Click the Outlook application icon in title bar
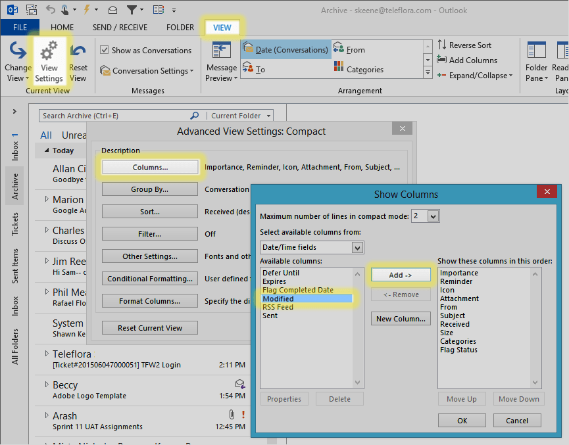This screenshot has width=569, height=445. (12, 9)
